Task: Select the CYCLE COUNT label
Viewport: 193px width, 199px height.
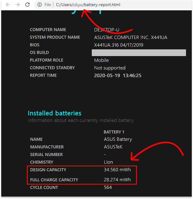Action: point(44,187)
